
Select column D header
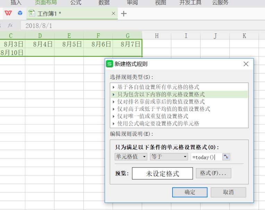click(x=40, y=36)
